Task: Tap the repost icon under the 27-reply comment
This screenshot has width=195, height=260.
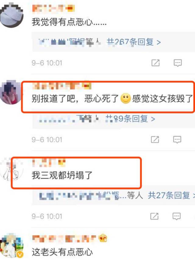Action: pyautogui.click(x=154, y=216)
